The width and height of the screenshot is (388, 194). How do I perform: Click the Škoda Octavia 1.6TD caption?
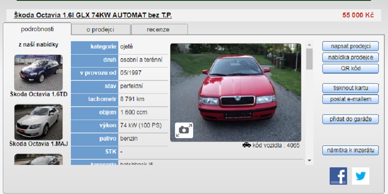point(38,94)
